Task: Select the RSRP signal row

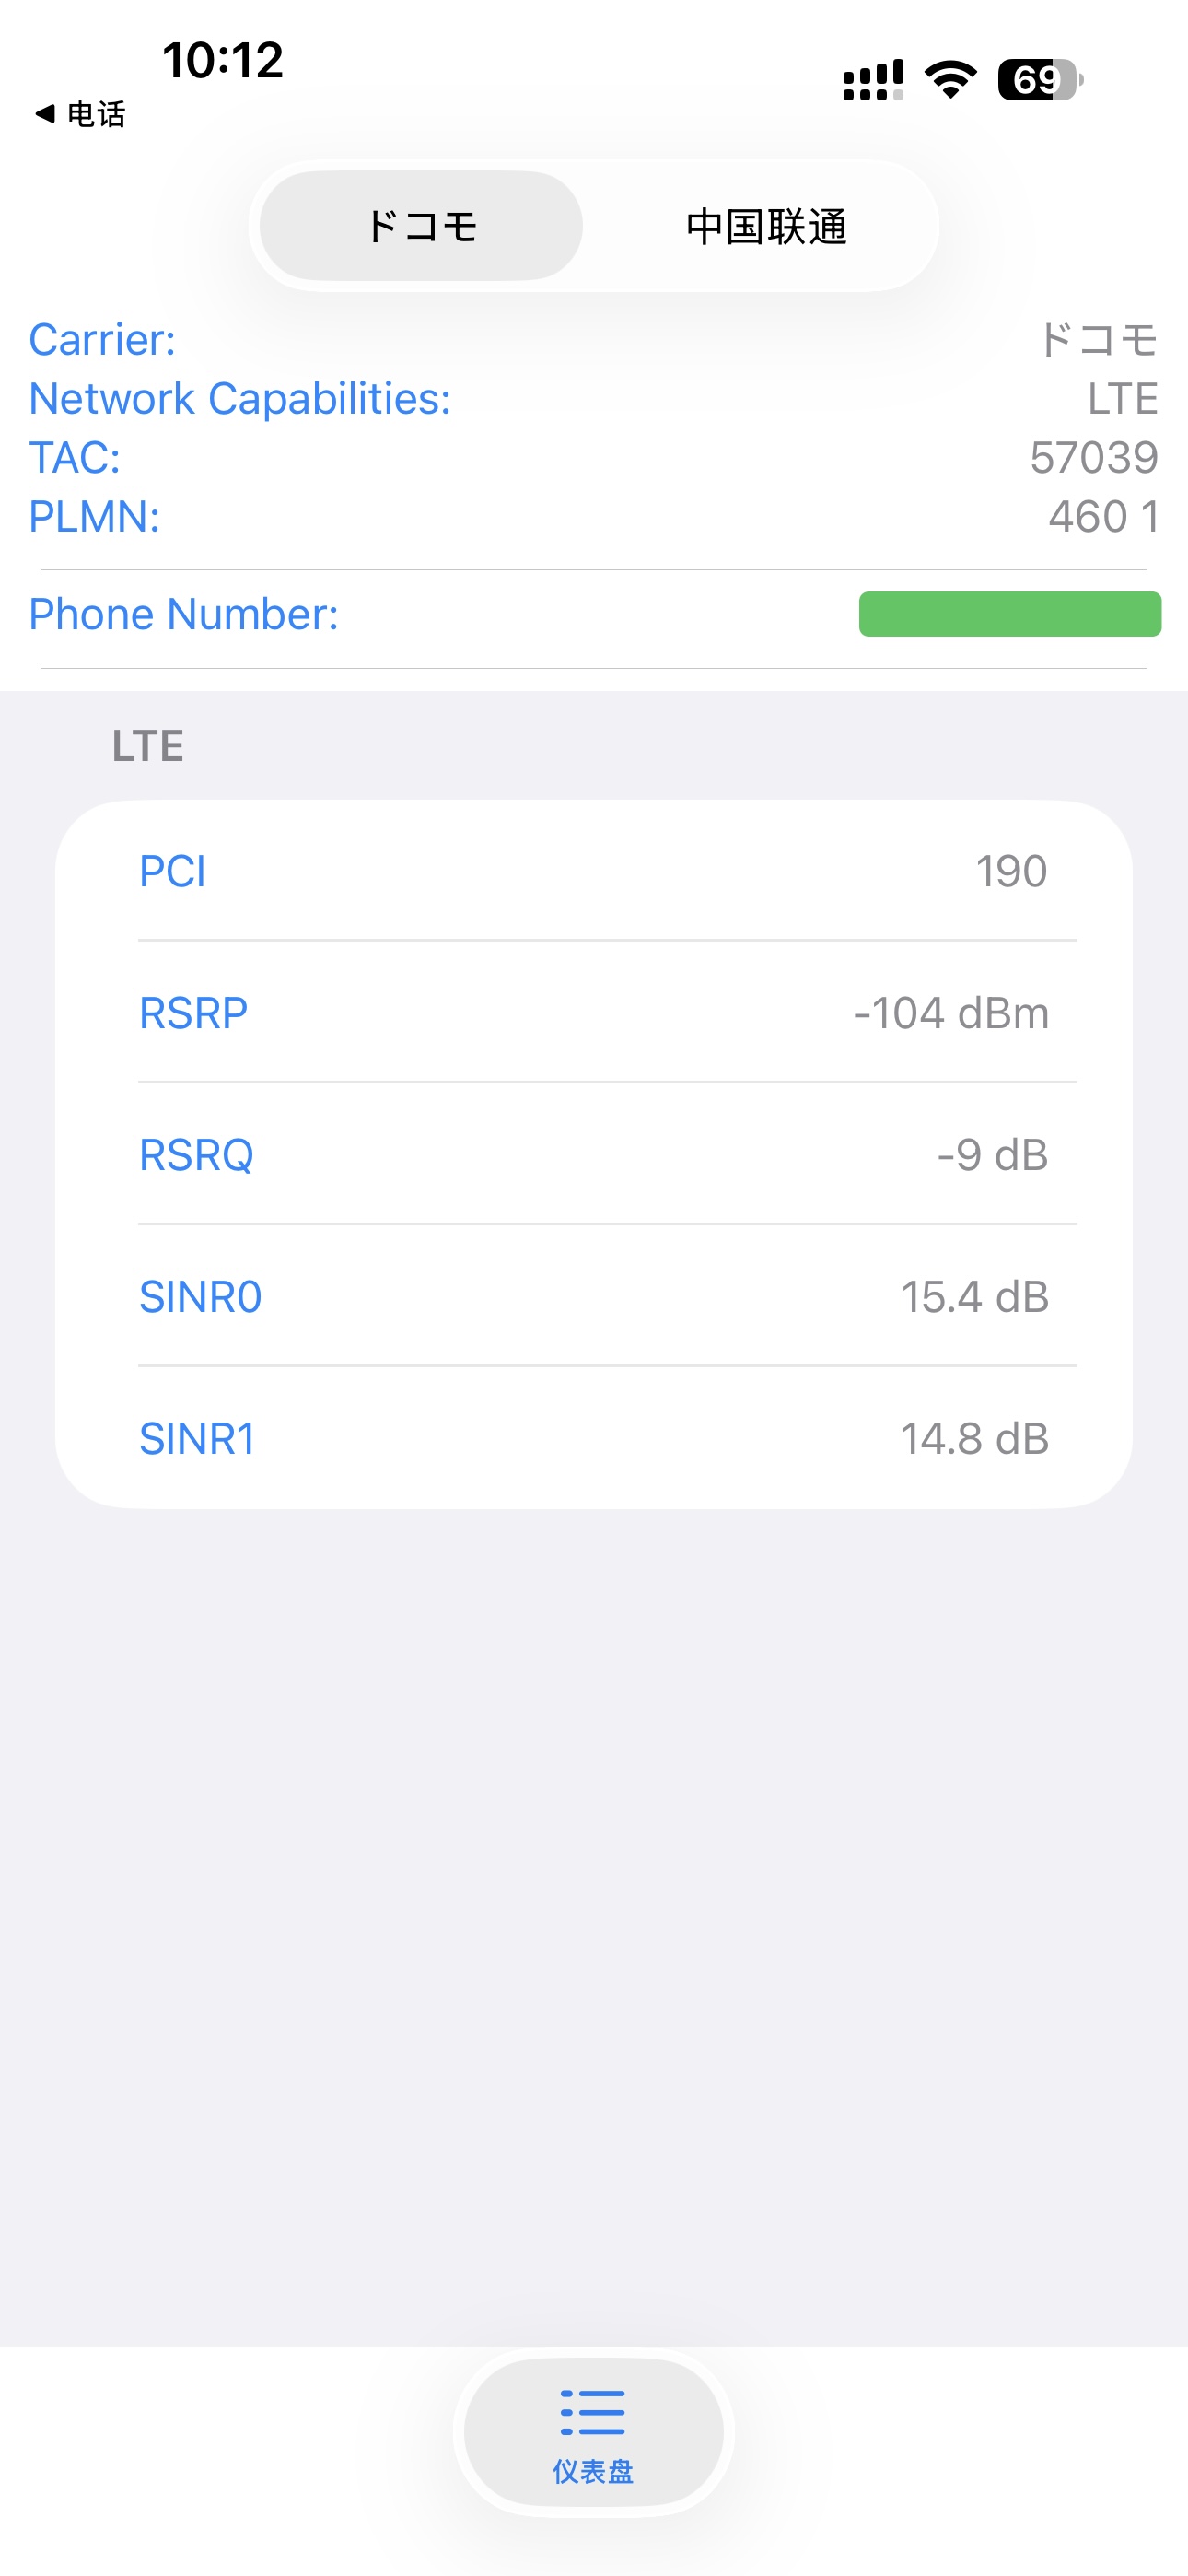Action: pyautogui.click(x=593, y=1013)
